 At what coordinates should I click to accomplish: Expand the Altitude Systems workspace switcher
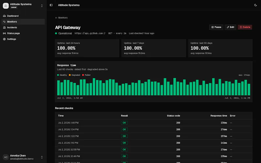click(42, 6)
